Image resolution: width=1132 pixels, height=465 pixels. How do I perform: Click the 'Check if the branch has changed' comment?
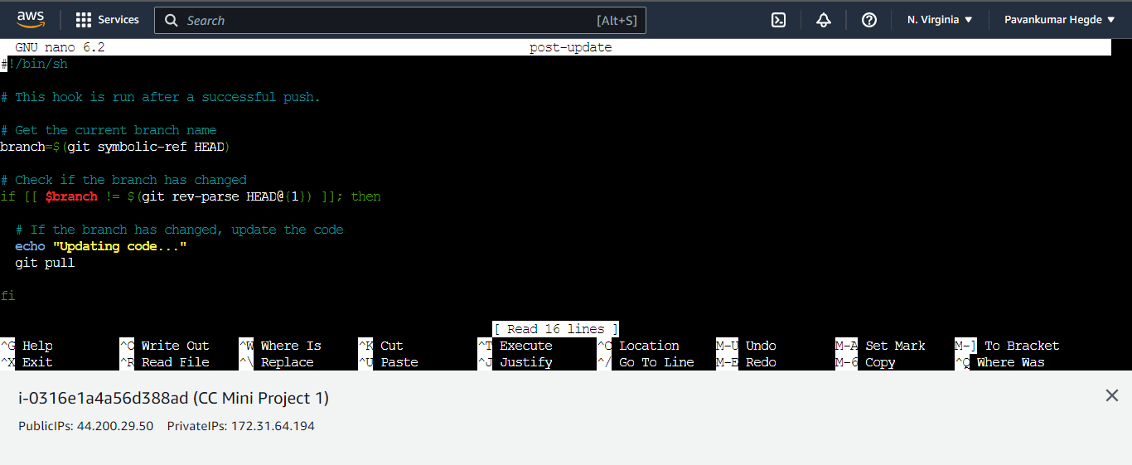(x=123, y=180)
